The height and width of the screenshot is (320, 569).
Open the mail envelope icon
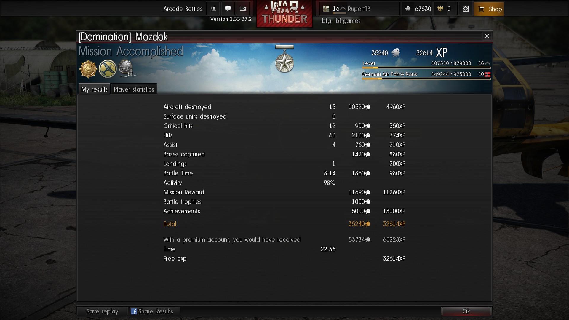(243, 9)
